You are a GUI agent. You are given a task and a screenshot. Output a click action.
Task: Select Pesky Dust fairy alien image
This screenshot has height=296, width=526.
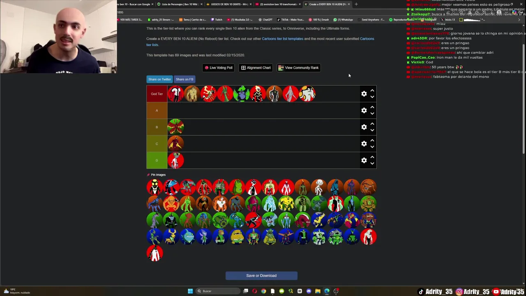pyautogui.click(x=204, y=236)
